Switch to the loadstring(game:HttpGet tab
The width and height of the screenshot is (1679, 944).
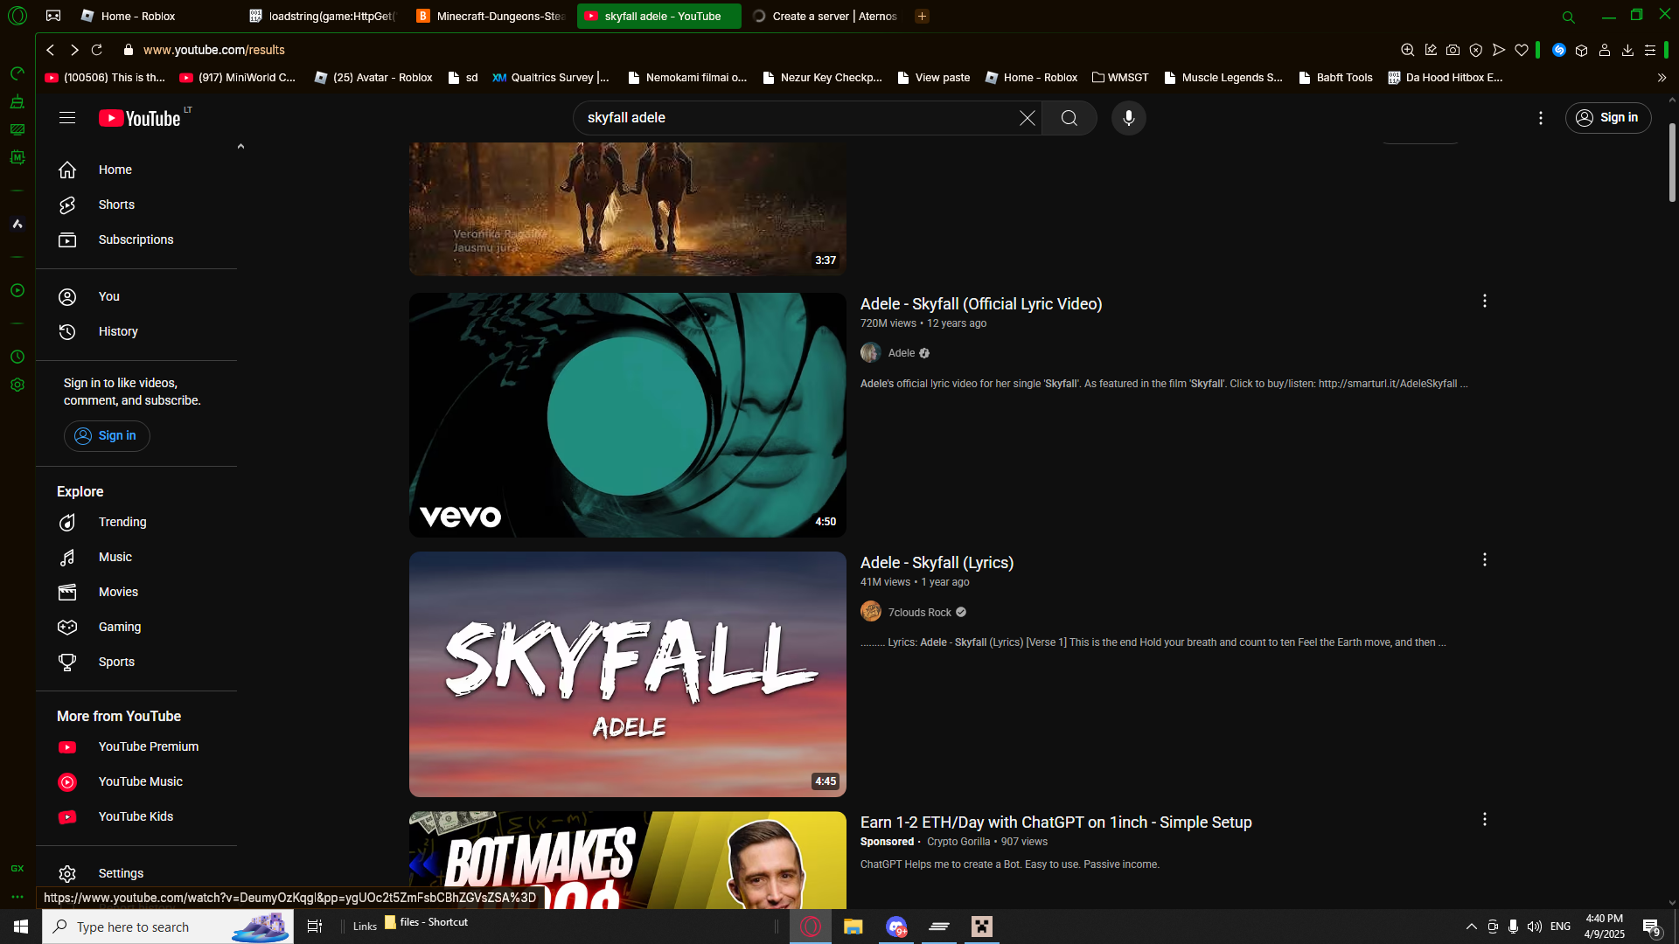(x=324, y=16)
